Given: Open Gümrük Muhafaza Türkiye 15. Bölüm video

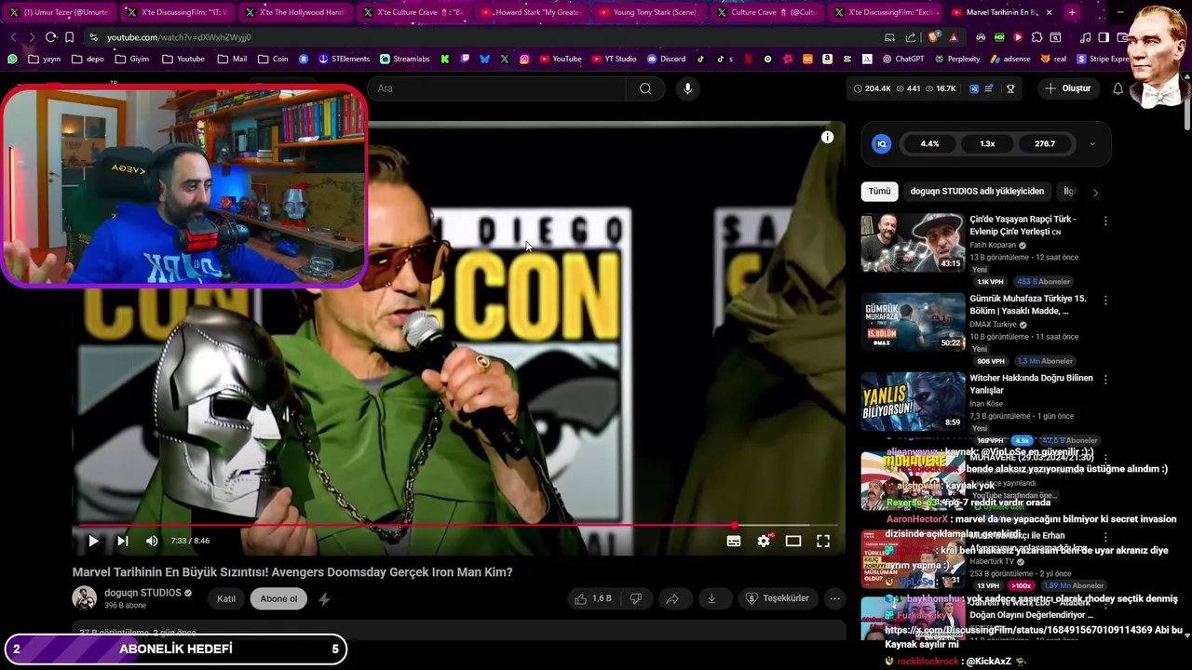Looking at the screenshot, I should [913, 322].
